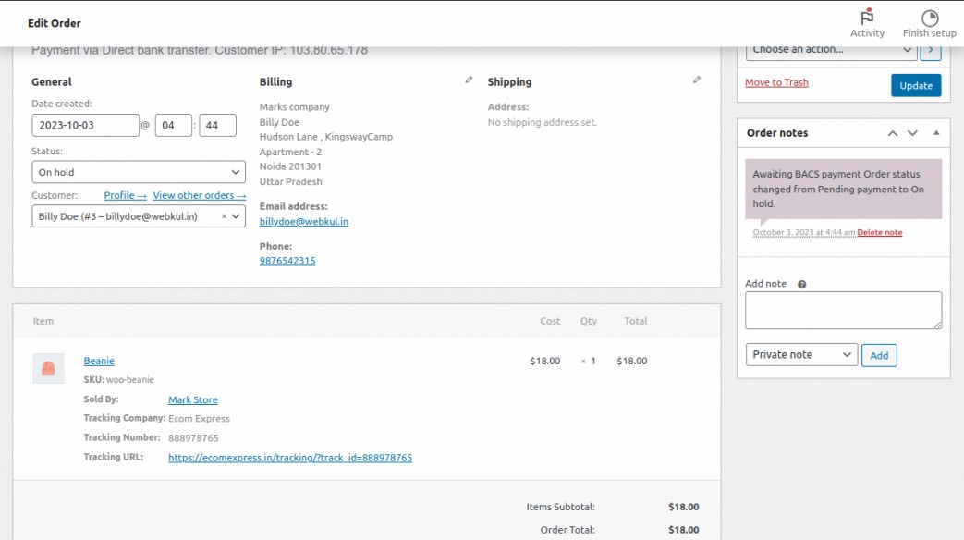
Task: Click the Update order button
Action: [x=916, y=85]
